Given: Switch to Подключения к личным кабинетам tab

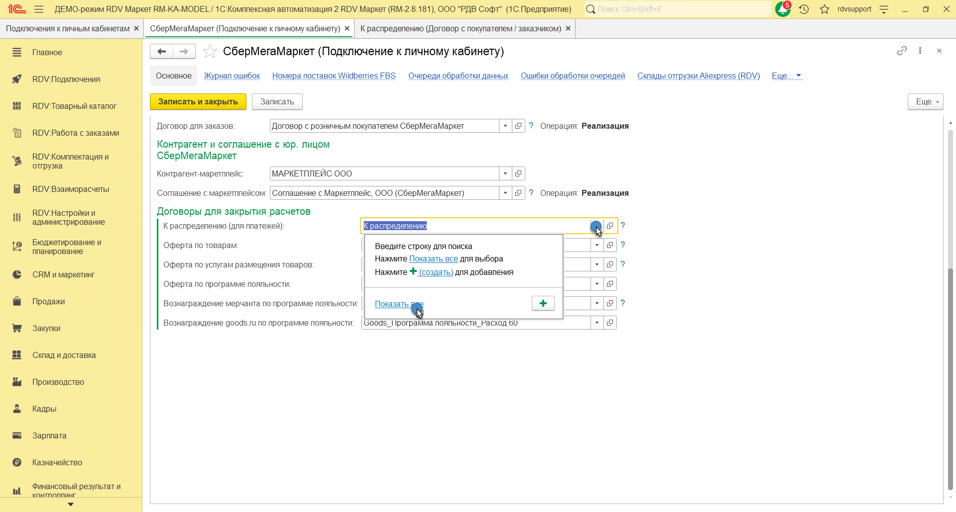Looking at the screenshot, I should pyautogui.click(x=68, y=29).
